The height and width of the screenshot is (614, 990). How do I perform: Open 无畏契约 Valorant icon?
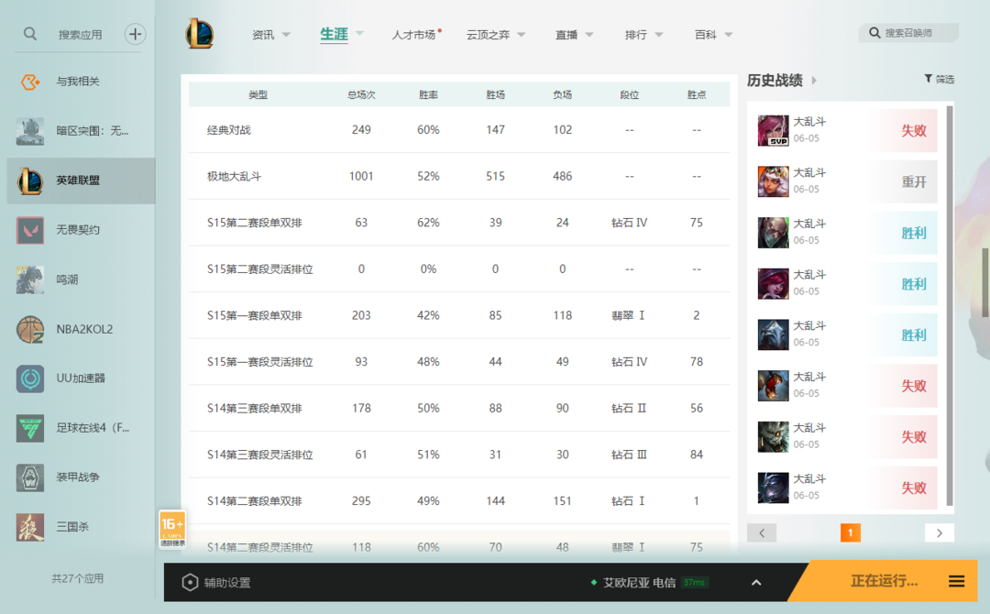click(30, 230)
